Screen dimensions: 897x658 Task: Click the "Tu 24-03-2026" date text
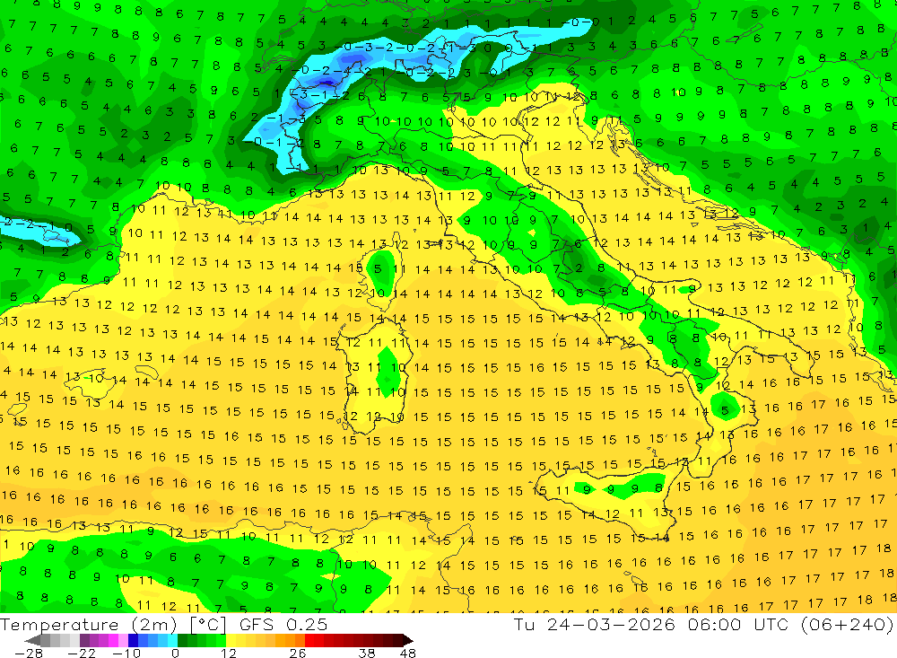pos(595,625)
